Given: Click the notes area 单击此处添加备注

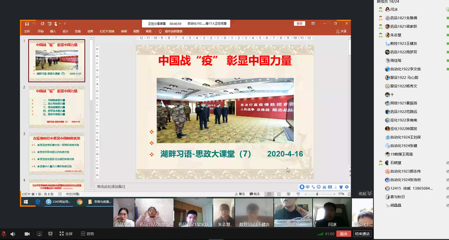Looking at the screenshot, I should click(x=111, y=187).
